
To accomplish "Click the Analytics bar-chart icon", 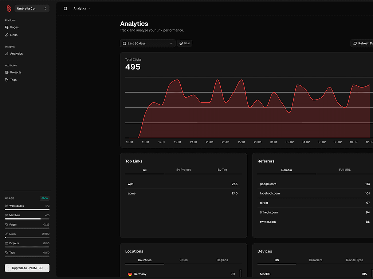I will pos(7,53).
